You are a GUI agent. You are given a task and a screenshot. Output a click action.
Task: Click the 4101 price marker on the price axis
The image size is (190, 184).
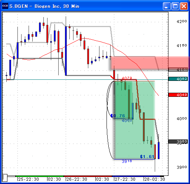178,70
